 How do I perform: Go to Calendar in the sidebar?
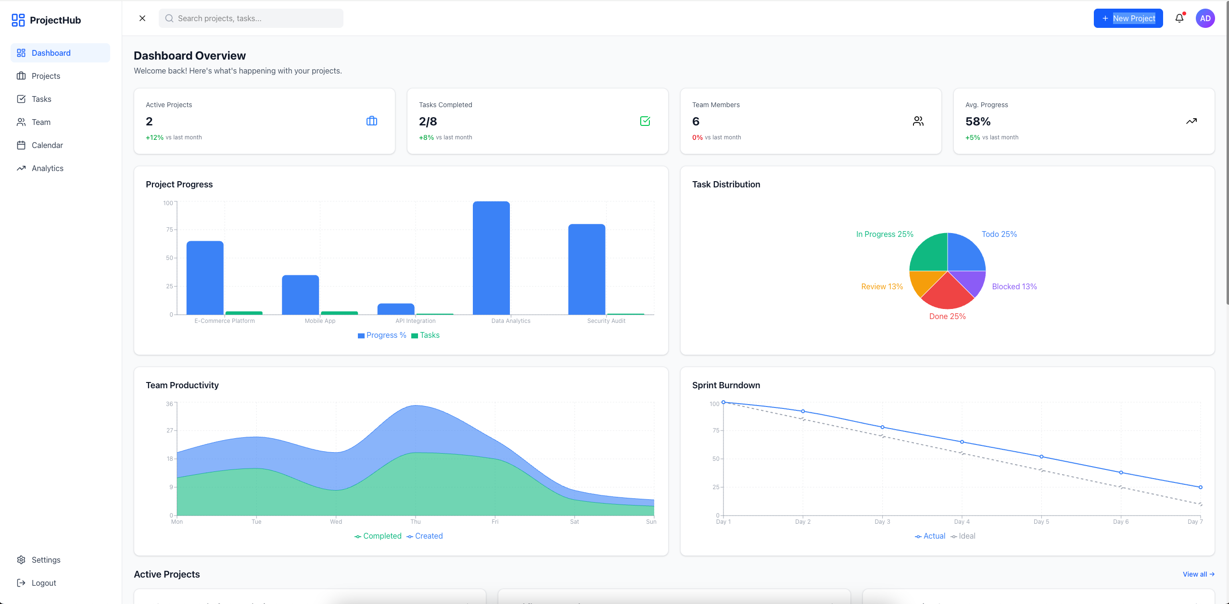(47, 145)
